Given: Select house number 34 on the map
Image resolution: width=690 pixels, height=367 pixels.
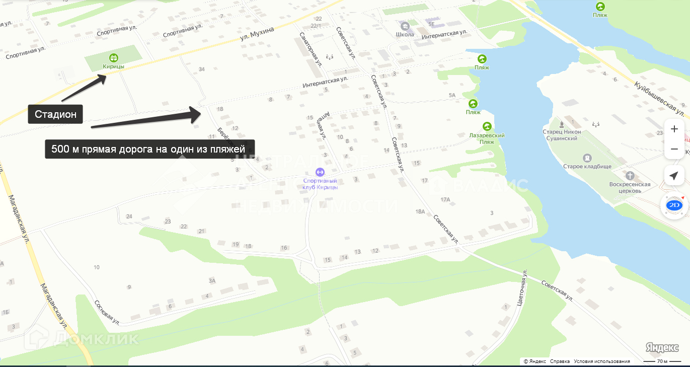Looking at the screenshot, I should [x=202, y=69].
